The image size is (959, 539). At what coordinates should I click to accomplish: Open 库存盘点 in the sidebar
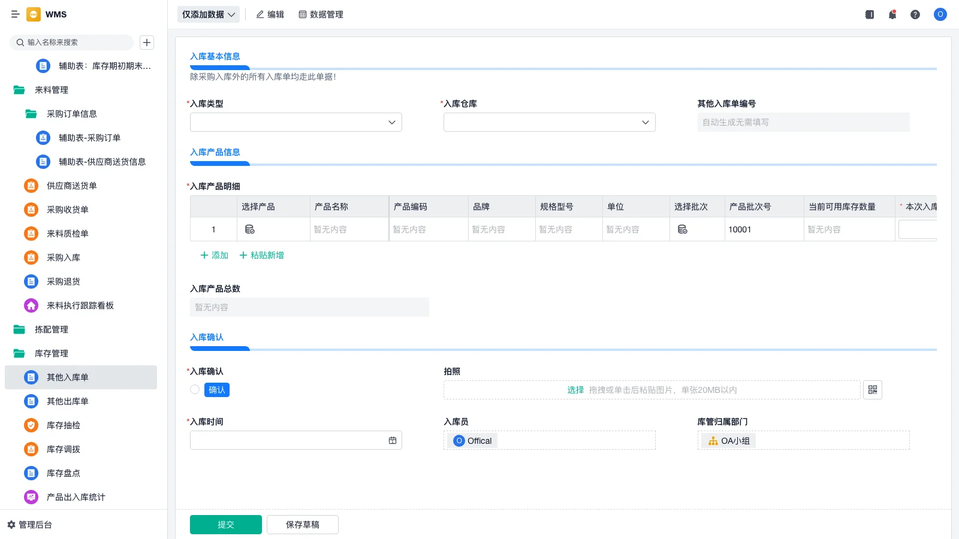tap(63, 473)
